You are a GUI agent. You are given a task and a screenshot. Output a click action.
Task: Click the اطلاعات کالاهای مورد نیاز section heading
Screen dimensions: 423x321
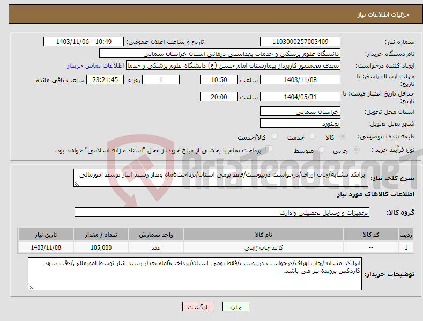[x=375, y=194]
